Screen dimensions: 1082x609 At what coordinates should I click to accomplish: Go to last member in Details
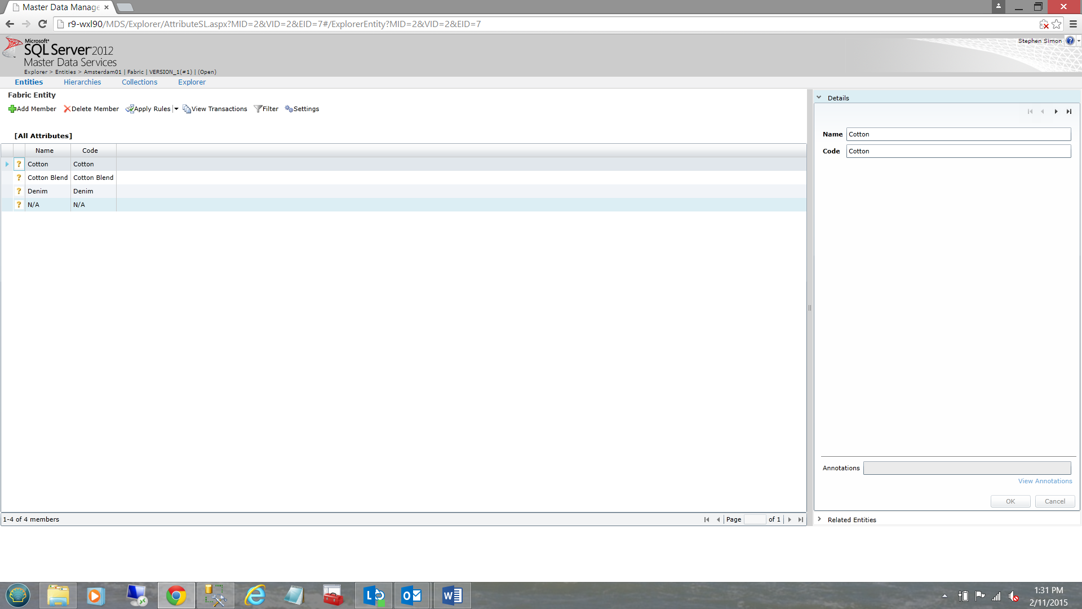(x=1068, y=112)
